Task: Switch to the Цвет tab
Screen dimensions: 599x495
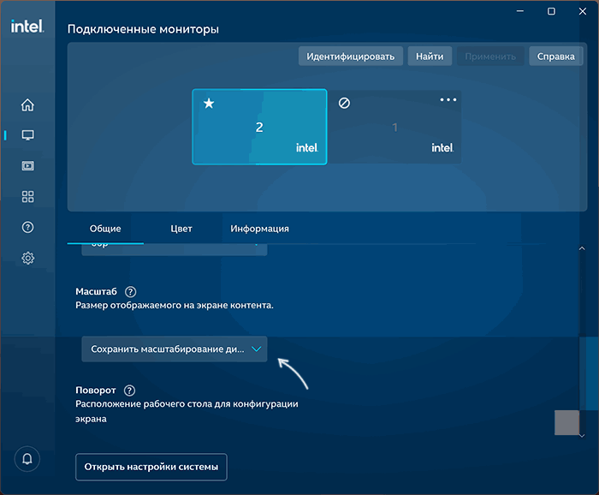Action: tap(181, 229)
